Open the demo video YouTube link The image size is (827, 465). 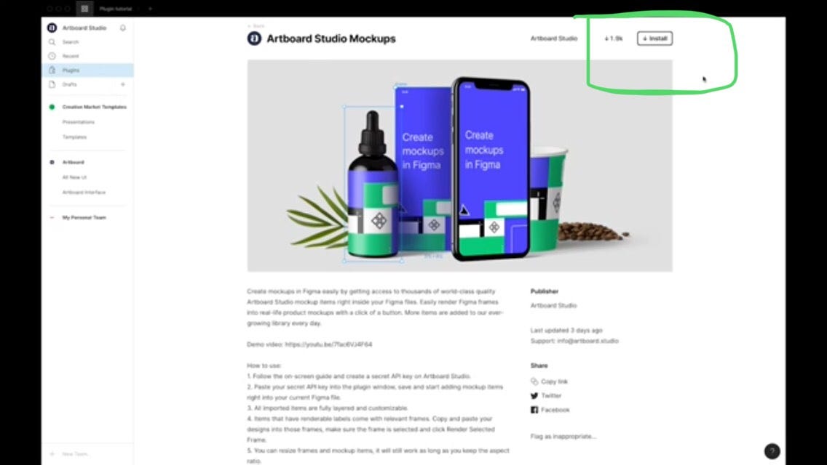pyautogui.click(x=328, y=344)
